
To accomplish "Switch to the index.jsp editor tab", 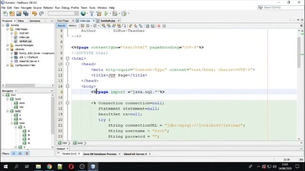I will [x=85, y=21].
